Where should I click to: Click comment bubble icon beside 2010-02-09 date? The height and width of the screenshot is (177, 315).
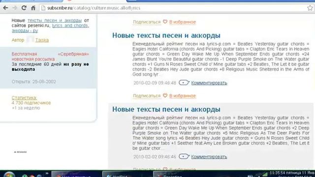point(184,83)
